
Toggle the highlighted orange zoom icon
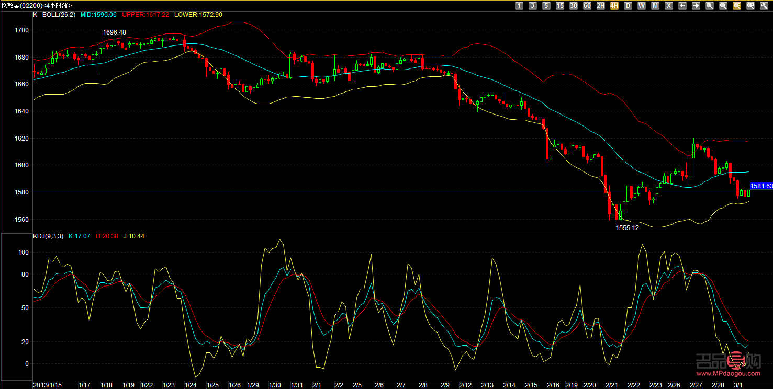[x=736, y=6]
